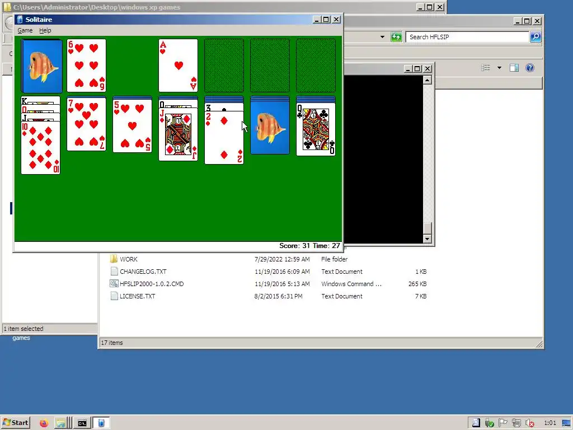Open the Start menu
The image size is (573, 430).
point(15,423)
